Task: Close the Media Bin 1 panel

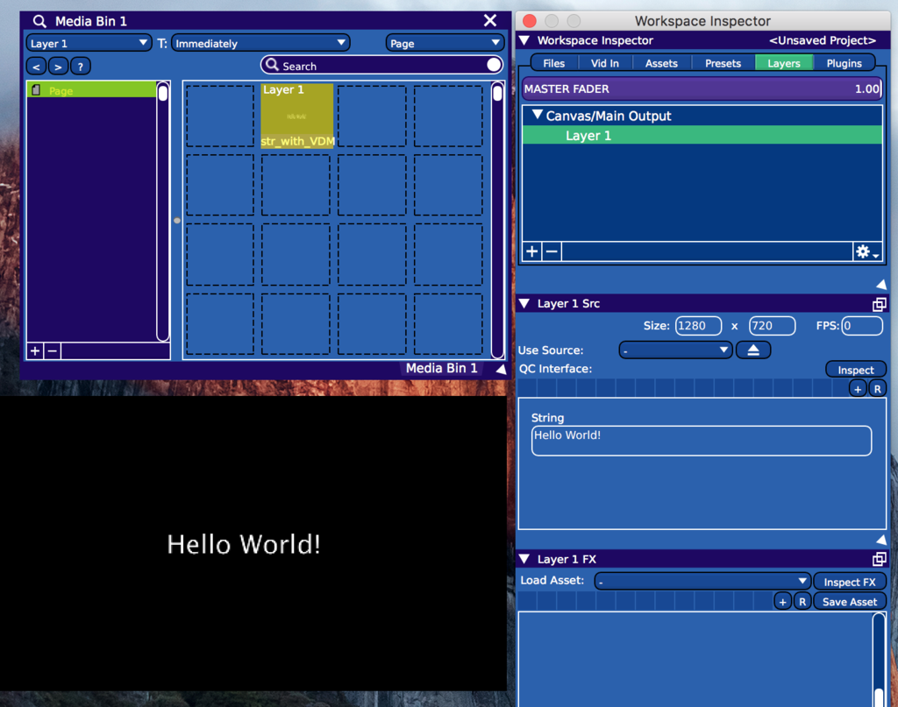Action: click(490, 21)
